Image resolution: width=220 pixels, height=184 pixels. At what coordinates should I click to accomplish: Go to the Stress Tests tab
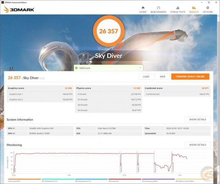178,10
